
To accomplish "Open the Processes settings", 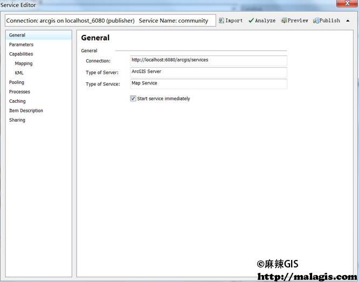I will click(x=19, y=91).
